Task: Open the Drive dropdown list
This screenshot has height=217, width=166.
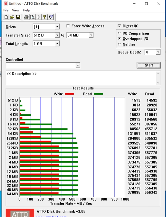Action: (x=57, y=27)
